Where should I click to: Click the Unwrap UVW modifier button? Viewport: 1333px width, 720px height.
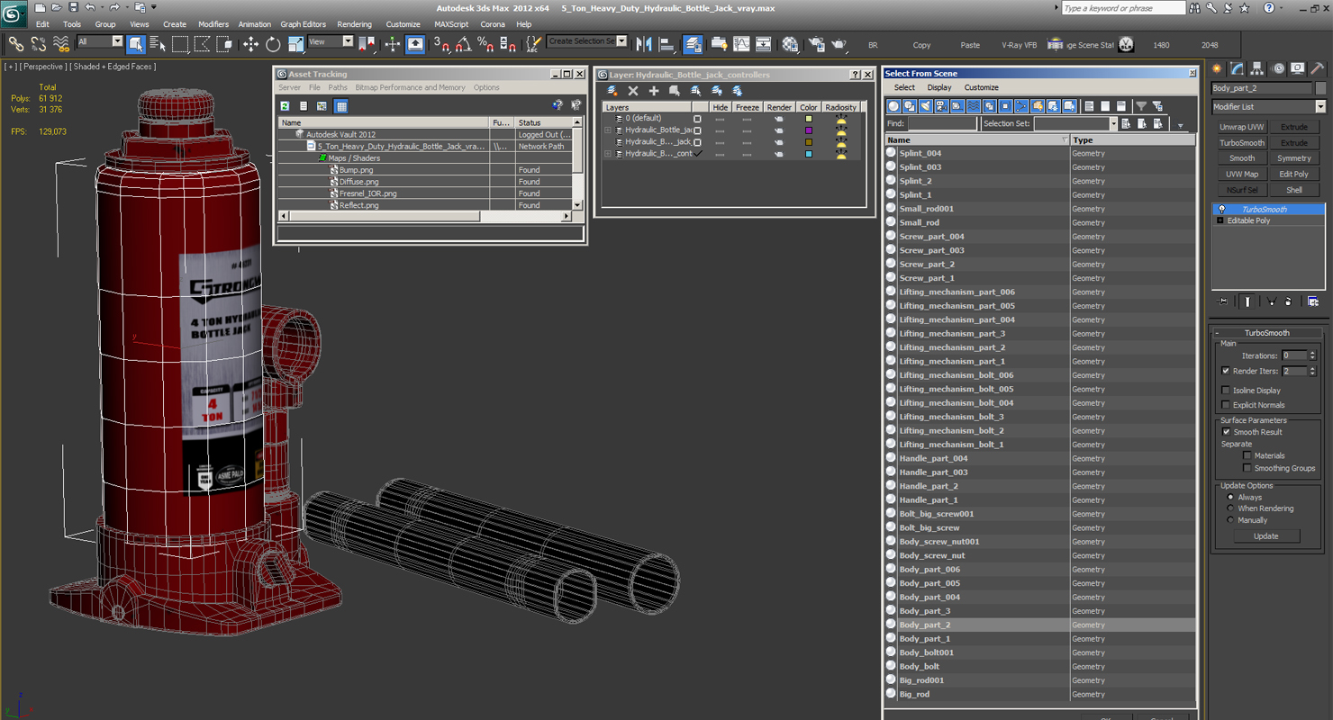[1242, 127]
